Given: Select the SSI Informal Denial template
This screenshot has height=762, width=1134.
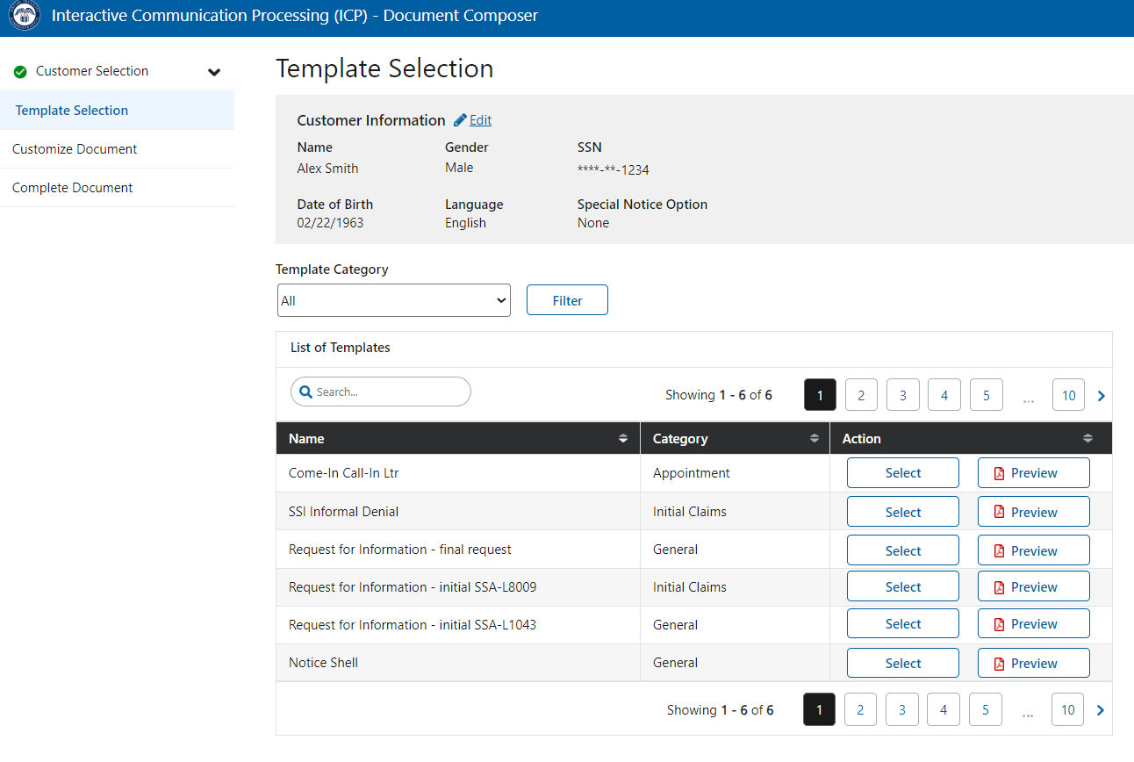Looking at the screenshot, I should tap(902, 512).
